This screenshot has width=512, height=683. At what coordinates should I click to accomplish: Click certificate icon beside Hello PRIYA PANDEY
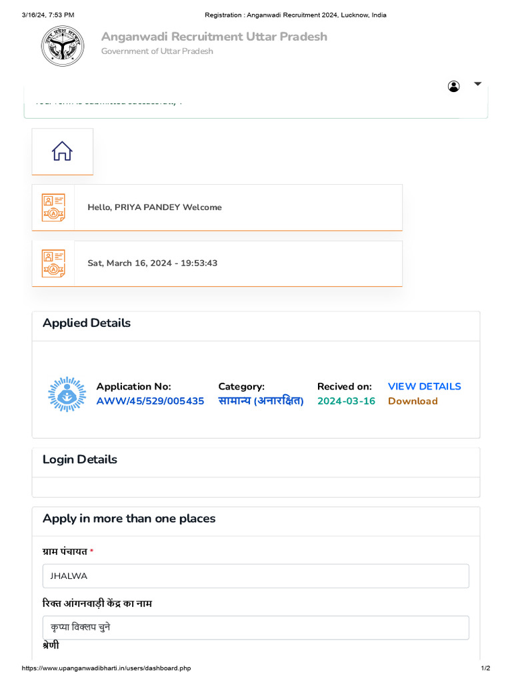(x=53, y=207)
